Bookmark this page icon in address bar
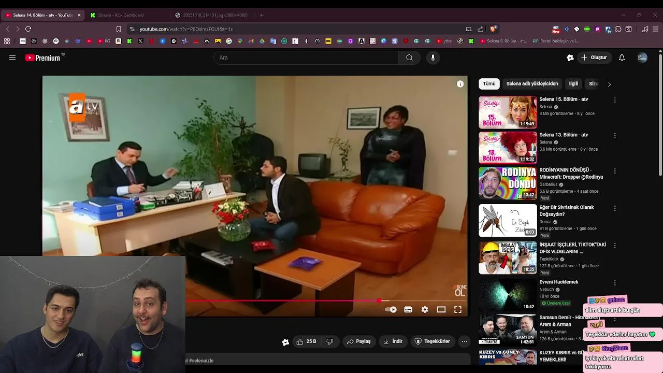The width and height of the screenshot is (663, 373). point(119,29)
